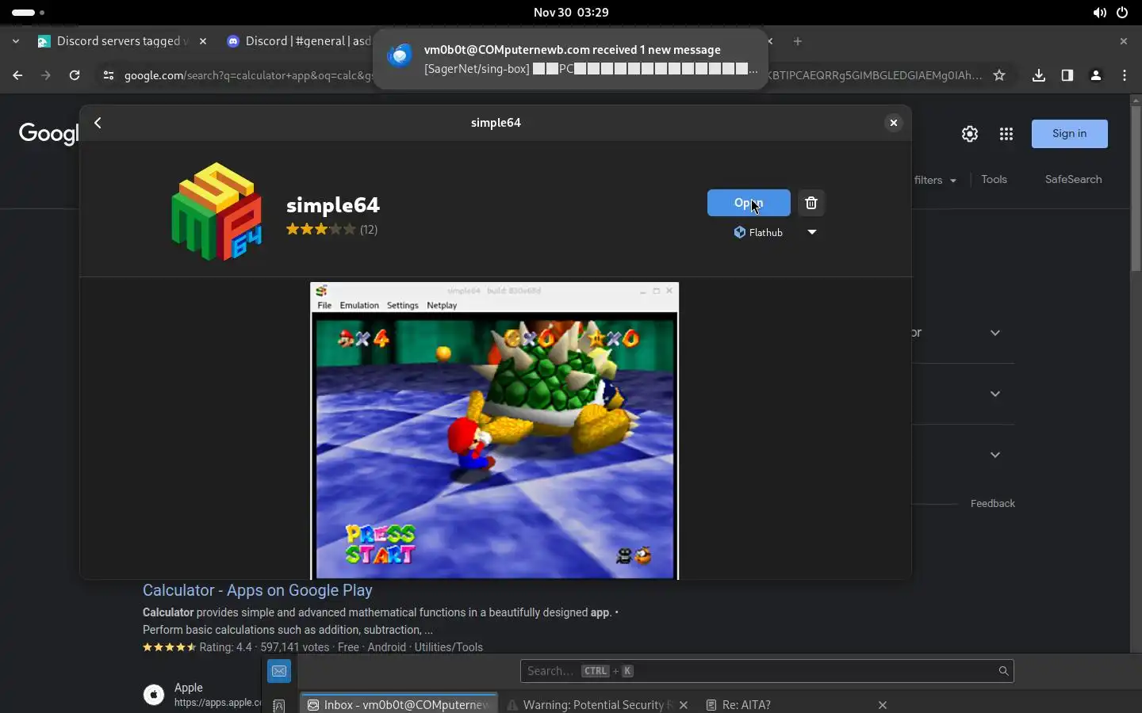Viewport: 1142px width, 713px height.
Task: Open the search Tools menu
Action: click(994, 179)
